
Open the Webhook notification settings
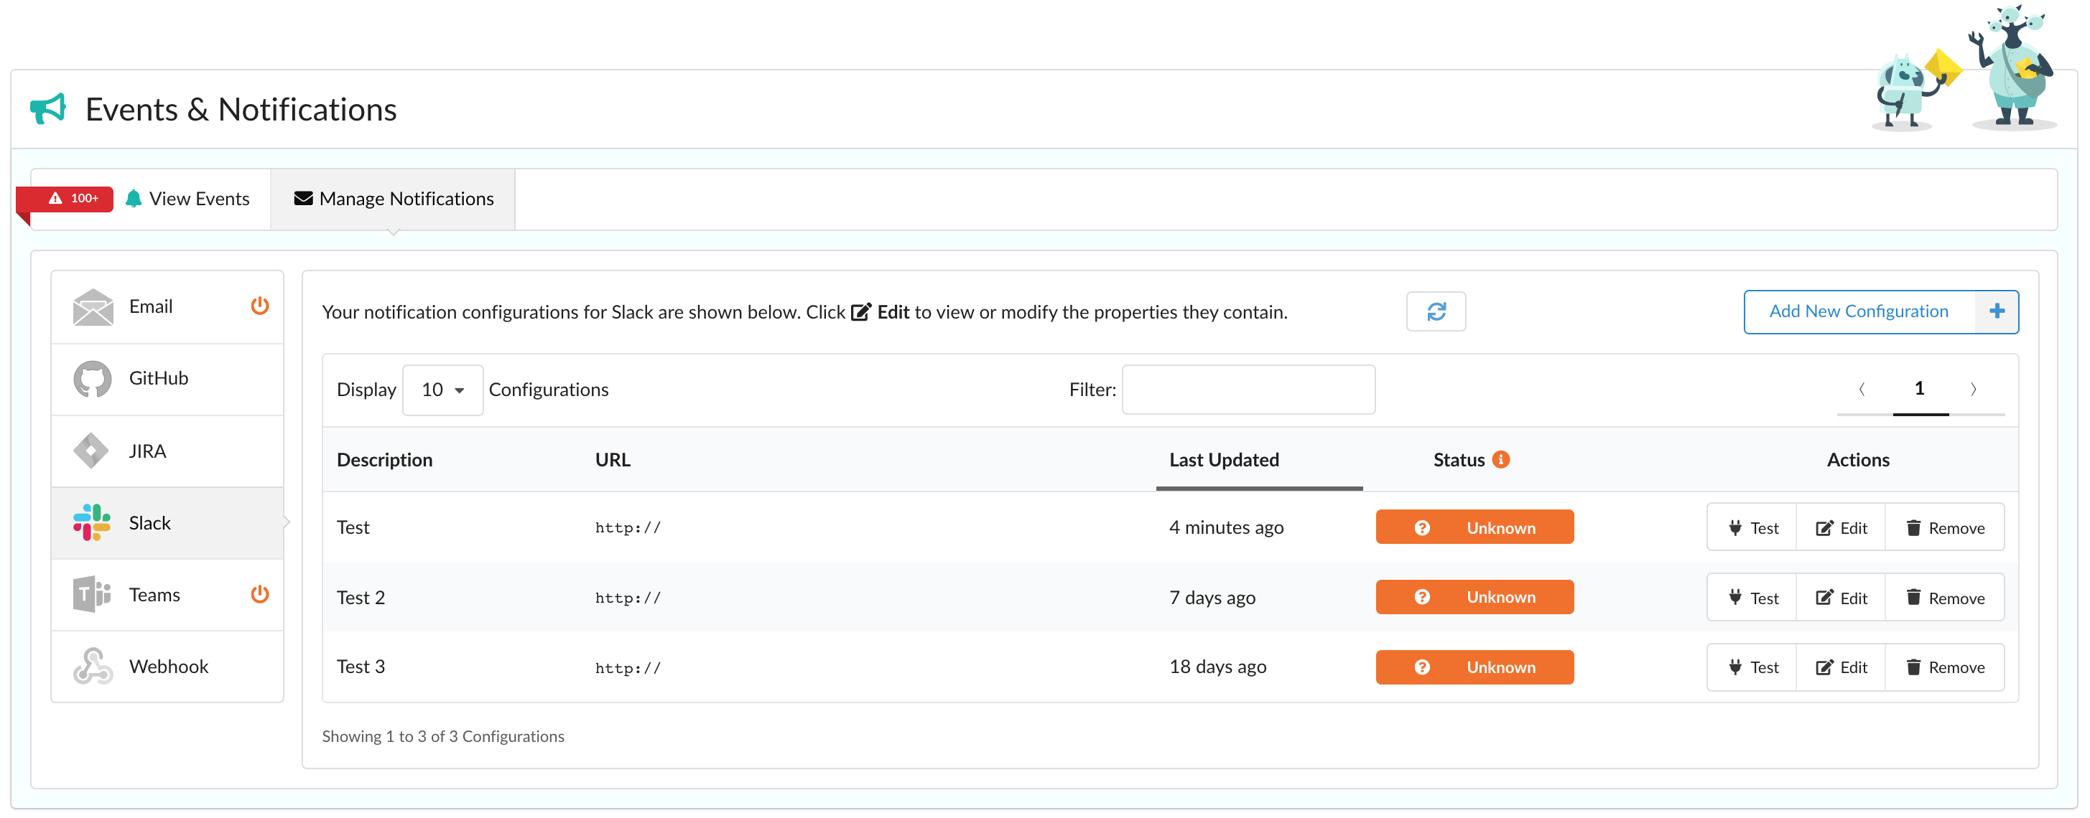point(167,667)
